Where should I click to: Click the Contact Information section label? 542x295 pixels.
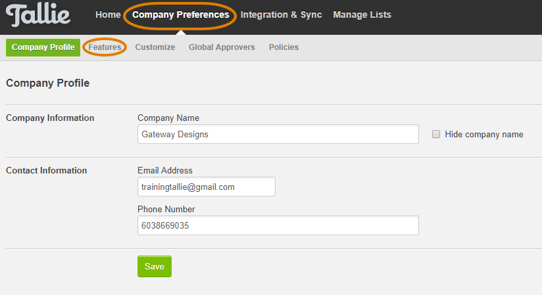[46, 170]
